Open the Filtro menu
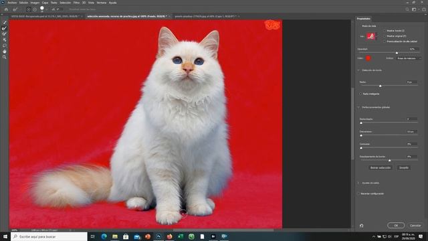 pos(76,3)
